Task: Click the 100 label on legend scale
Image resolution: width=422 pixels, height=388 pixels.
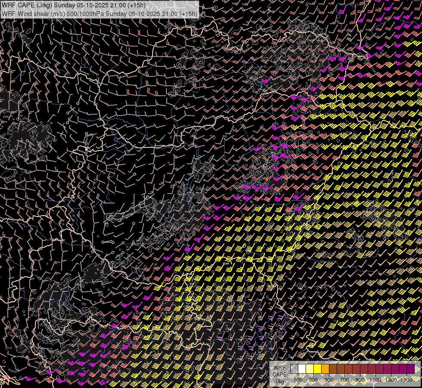Action: click(x=298, y=380)
